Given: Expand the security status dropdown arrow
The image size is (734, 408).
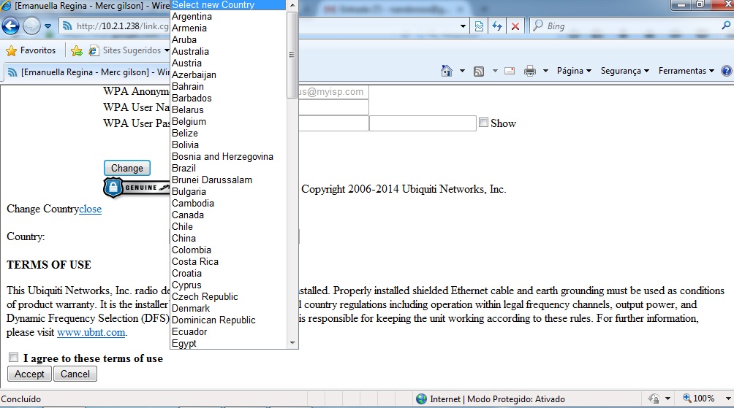Looking at the screenshot, I should tap(668, 399).
